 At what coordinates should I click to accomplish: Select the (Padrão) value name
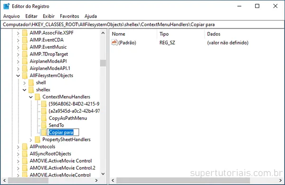(x=127, y=43)
